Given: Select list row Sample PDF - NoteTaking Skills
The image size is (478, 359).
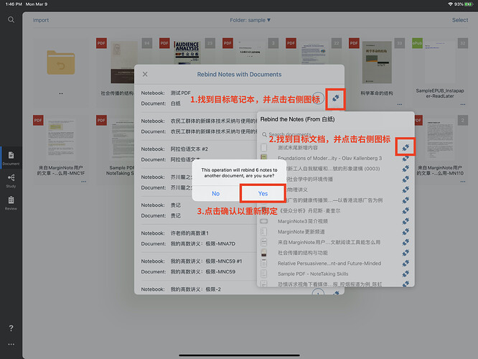Looking at the screenshot, I should [335, 274].
